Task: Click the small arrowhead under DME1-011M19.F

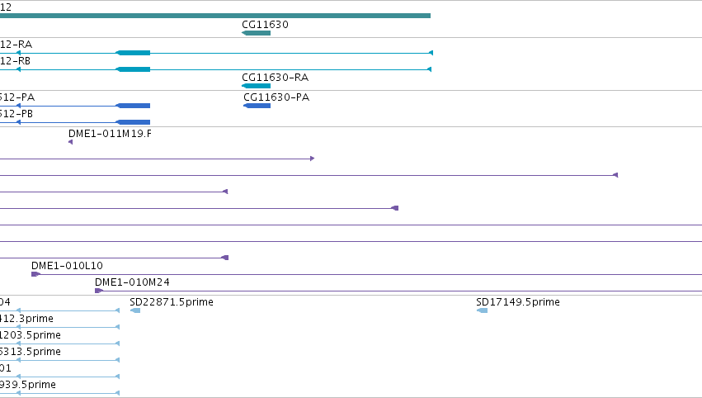Action: point(70,142)
